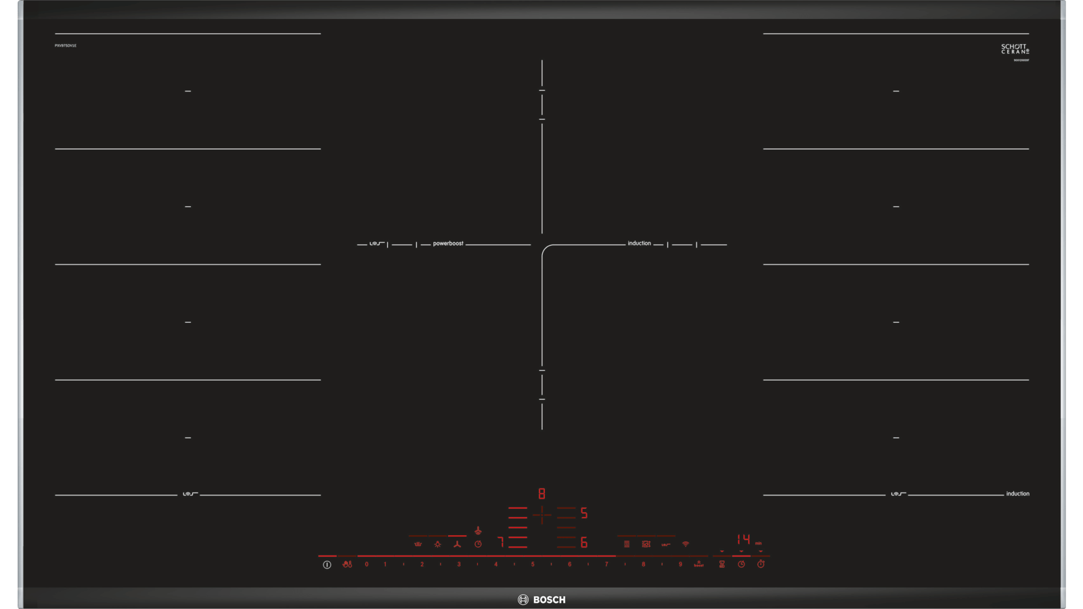Tap the Wi-Fi Home Connect symbol
This screenshot has width=1083, height=609.
[x=686, y=544]
